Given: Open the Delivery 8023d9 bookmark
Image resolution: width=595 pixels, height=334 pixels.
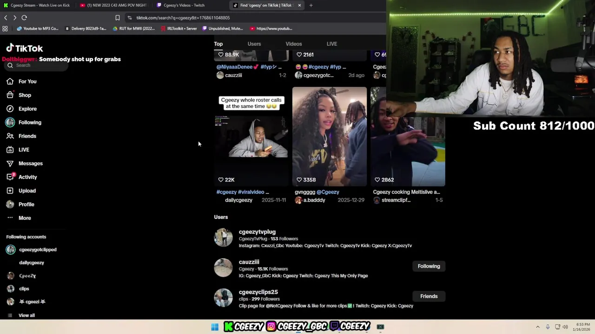Looking at the screenshot, I should [x=86, y=28].
